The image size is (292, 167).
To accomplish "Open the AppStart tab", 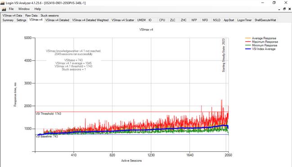I will (x=229, y=20).
